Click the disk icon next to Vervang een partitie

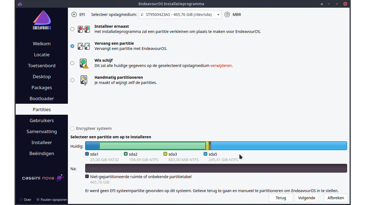84,46
